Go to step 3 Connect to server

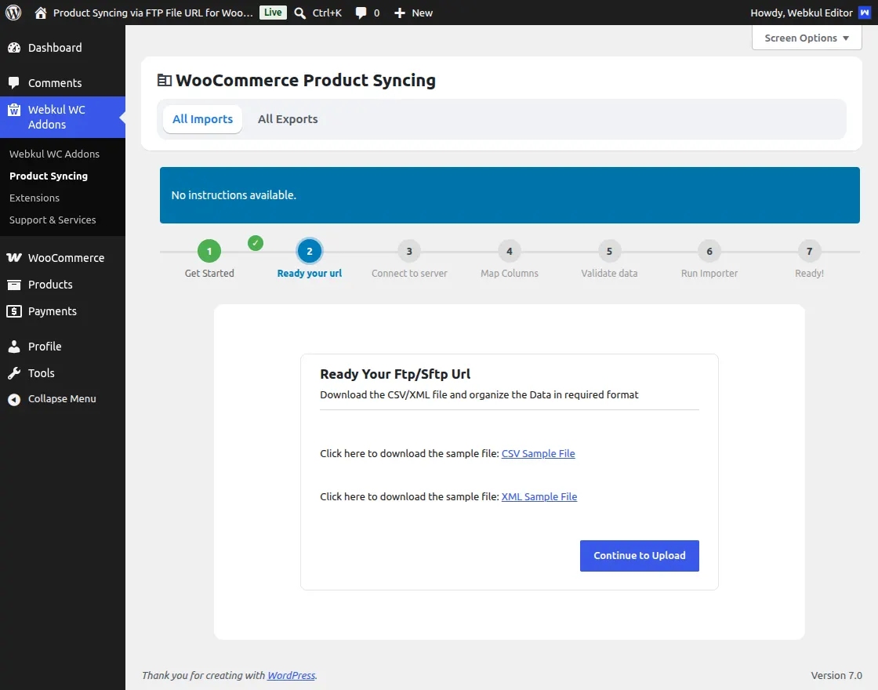pyautogui.click(x=409, y=252)
